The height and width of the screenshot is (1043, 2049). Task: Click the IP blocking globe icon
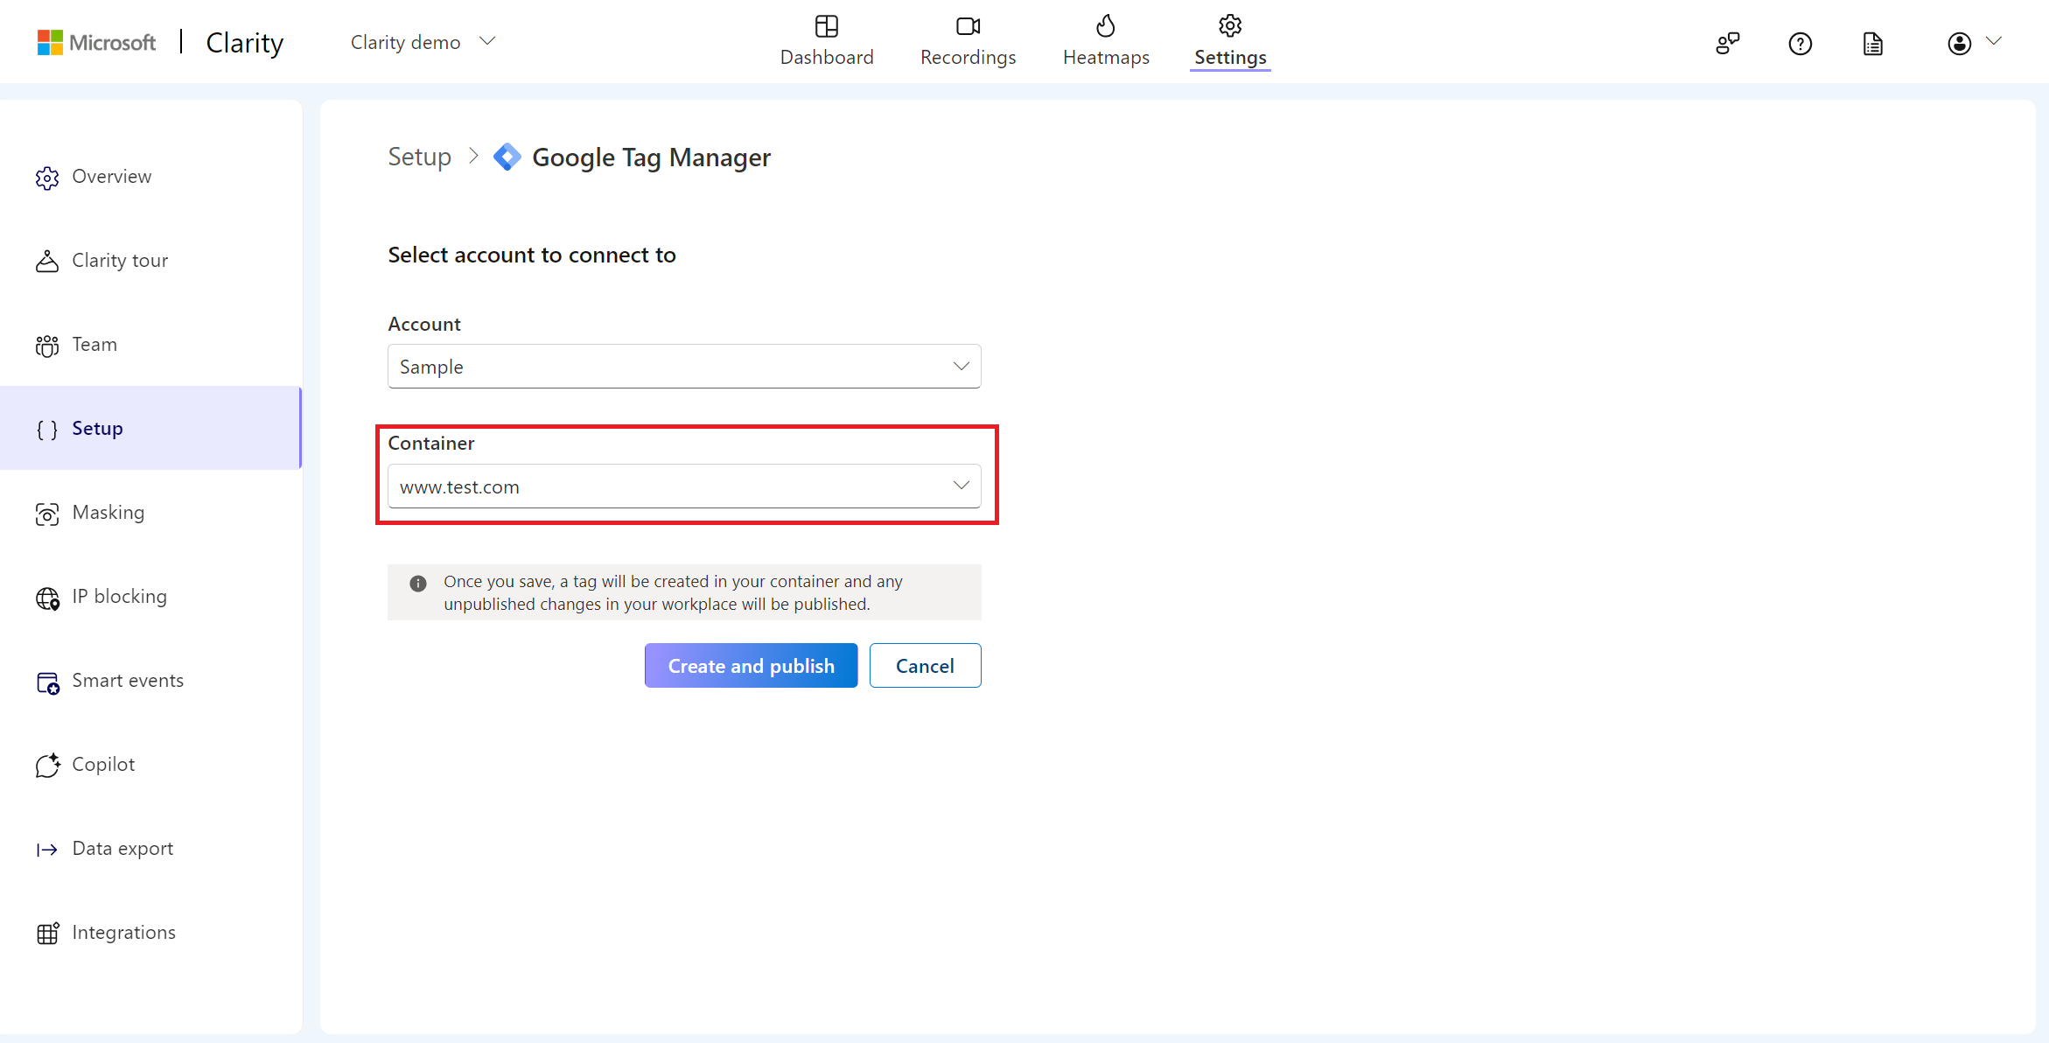(x=47, y=598)
